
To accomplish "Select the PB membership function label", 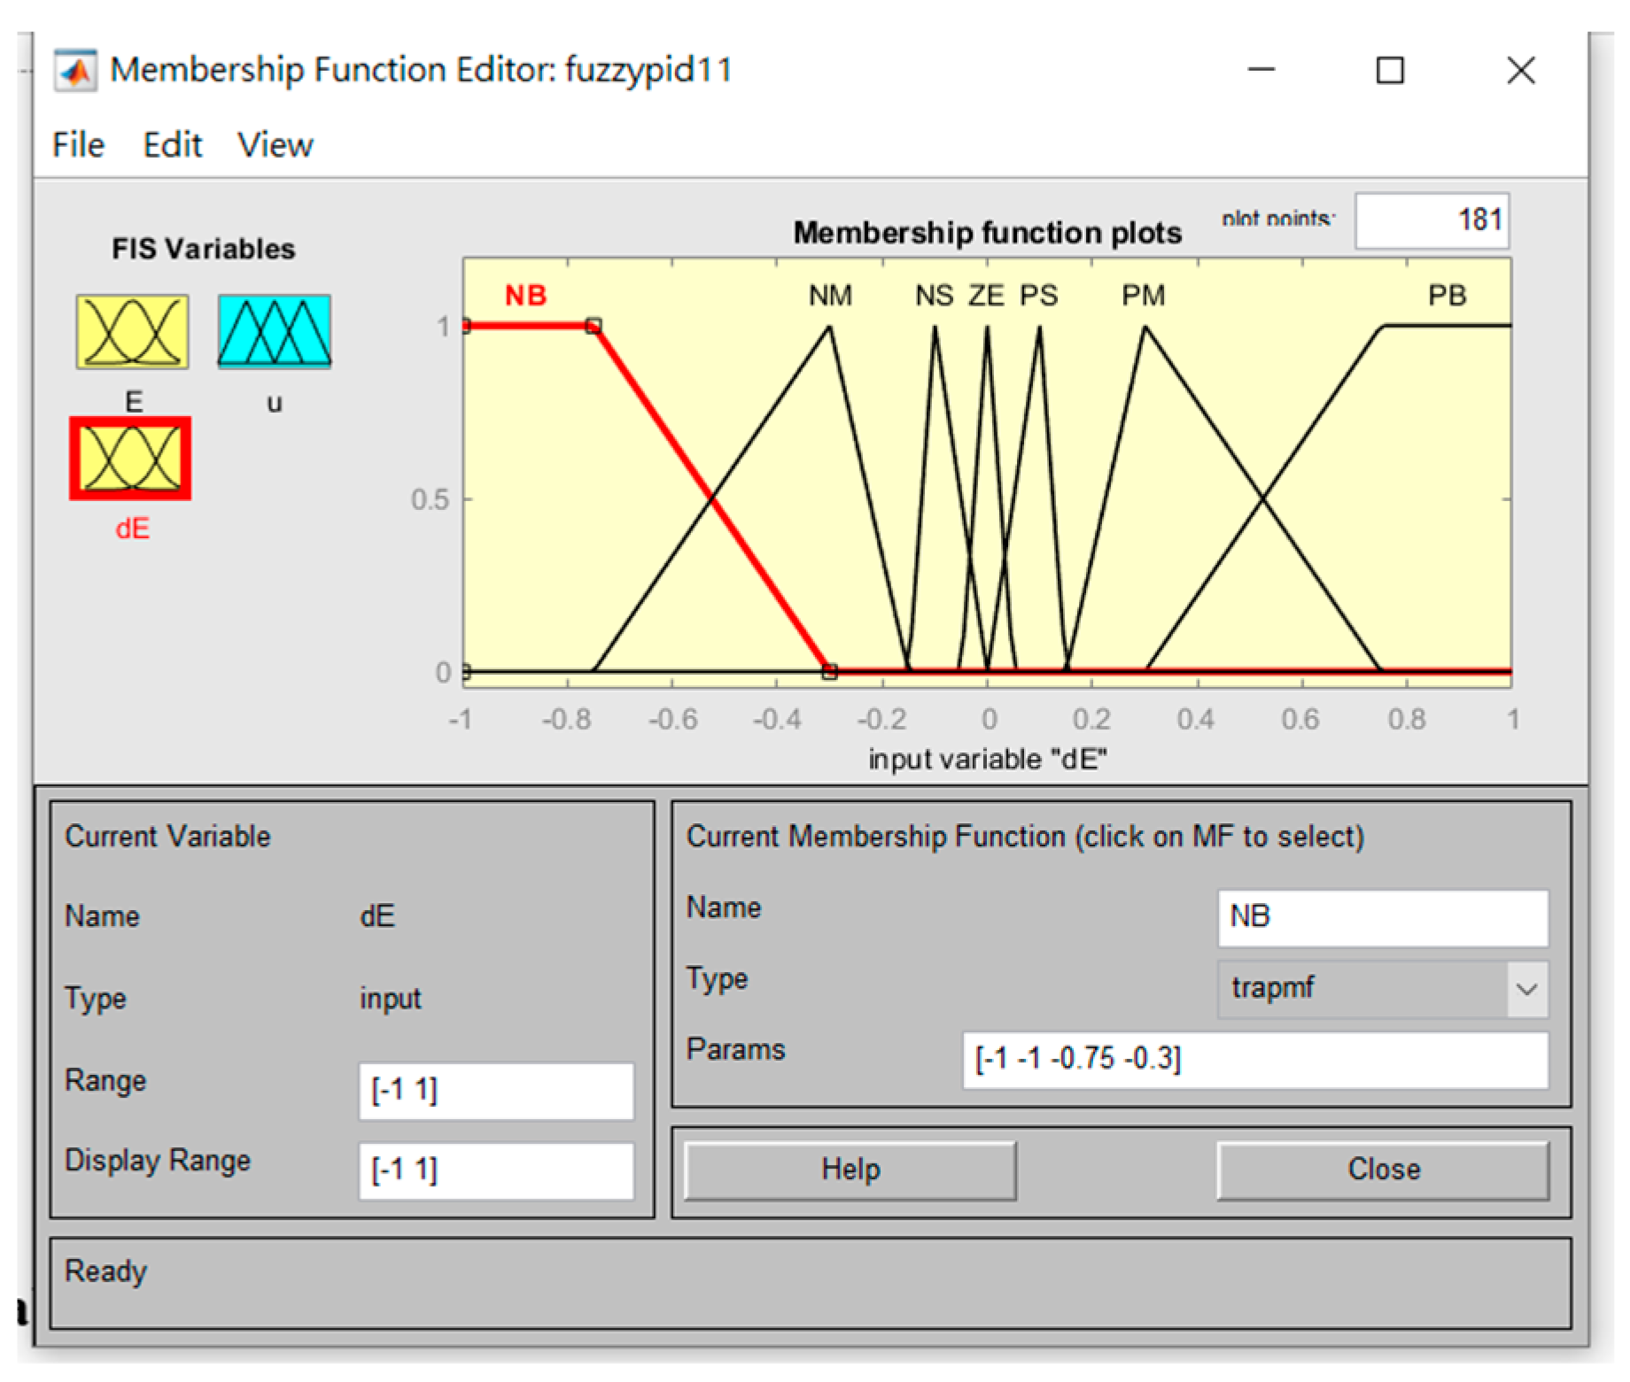I will (x=1447, y=296).
